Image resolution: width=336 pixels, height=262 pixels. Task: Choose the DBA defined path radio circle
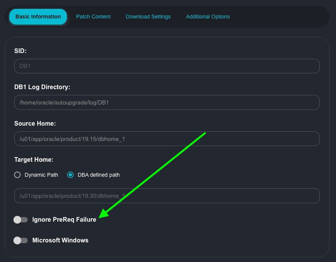pos(70,175)
